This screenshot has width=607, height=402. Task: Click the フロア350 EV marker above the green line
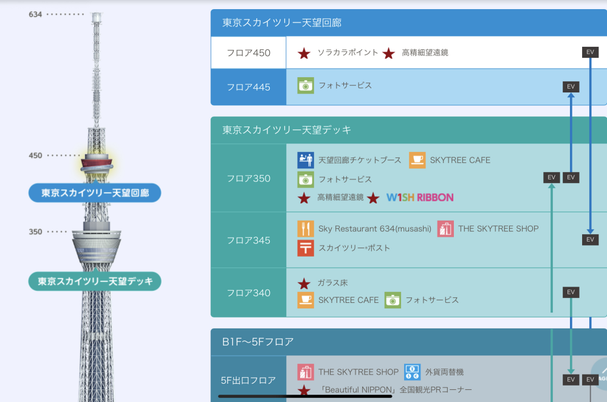(x=551, y=177)
